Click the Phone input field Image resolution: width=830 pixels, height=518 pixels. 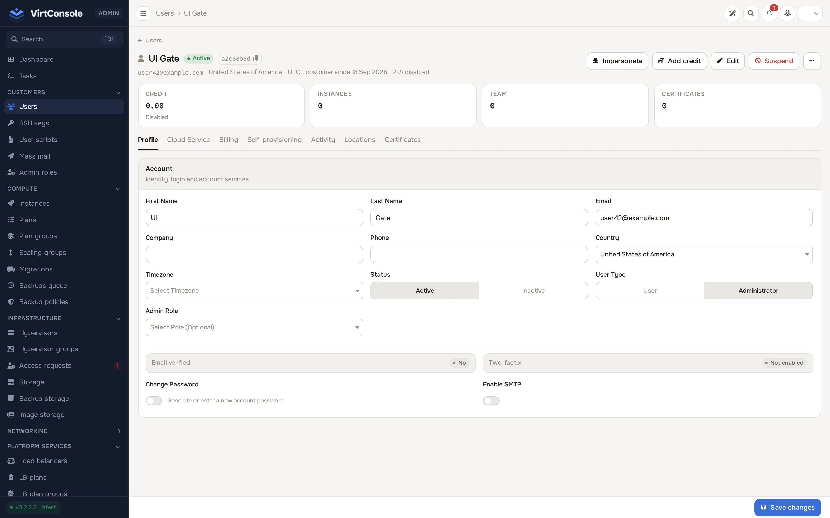click(479, 254)
